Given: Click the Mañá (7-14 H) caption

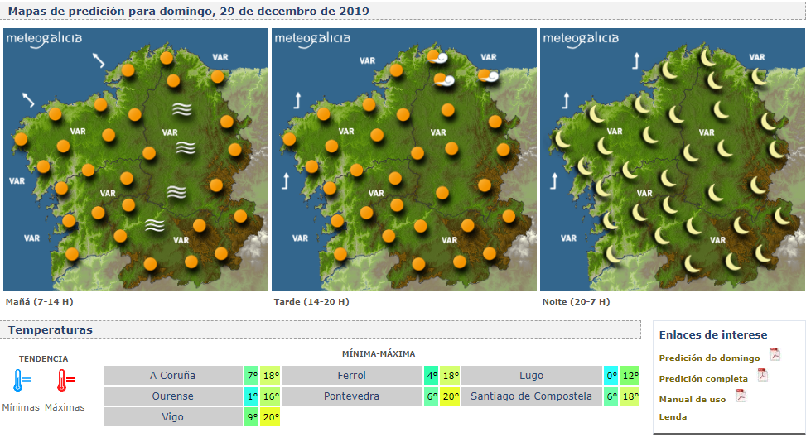Looking at the screenshot, I should (x=40, y=302).
